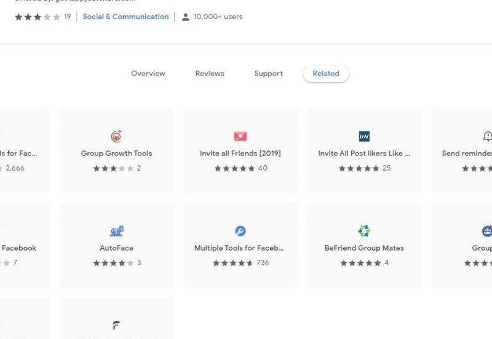This screenshot has height=339, width=492.
Task: Click the AutoFace extension icon
Action: click(x=116, y=231)
